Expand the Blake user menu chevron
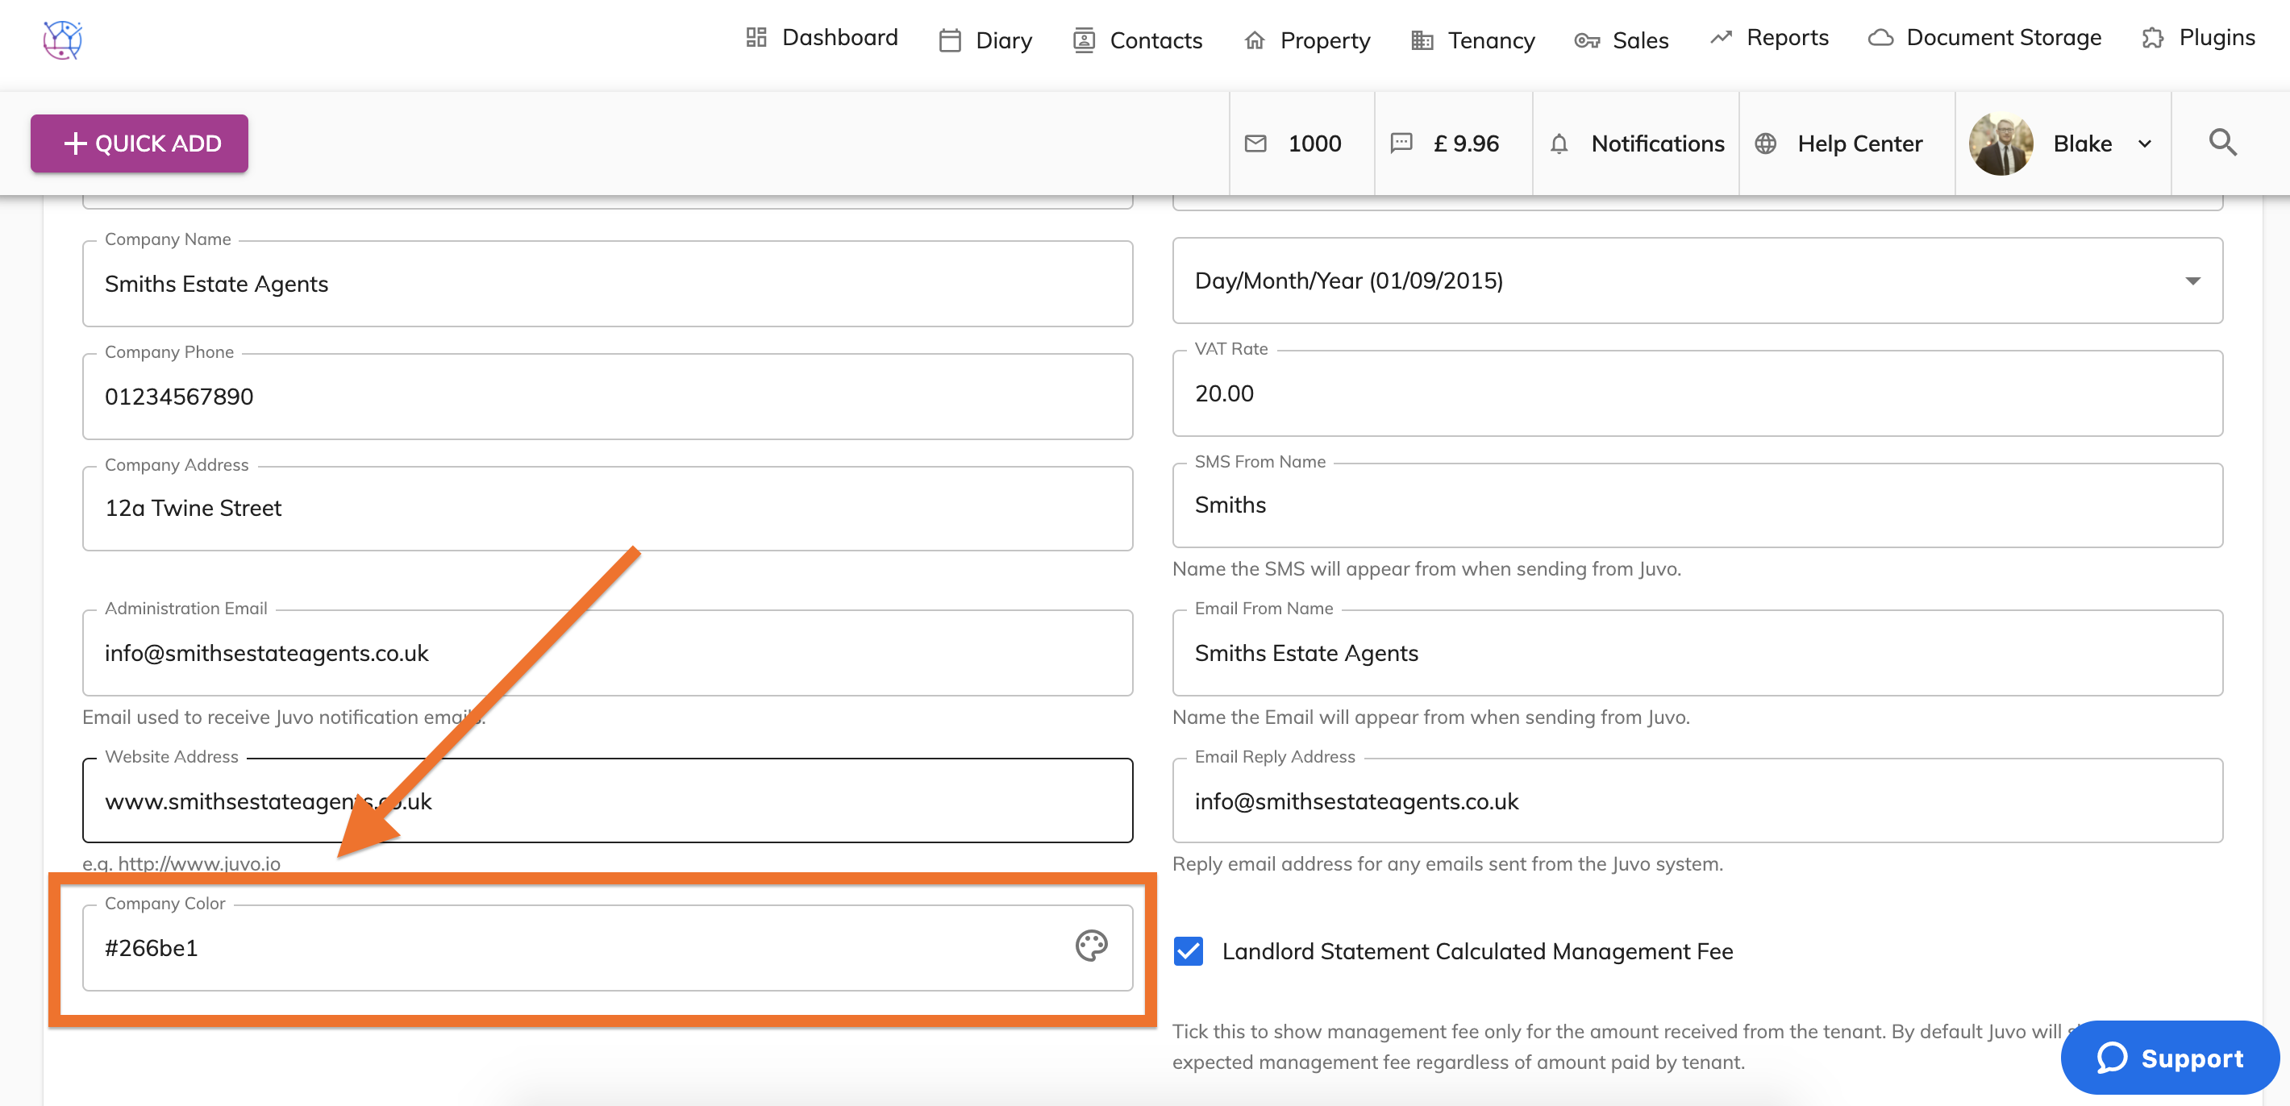The height and width of the screenshot is (1106, 2290). click(2145, 144)
